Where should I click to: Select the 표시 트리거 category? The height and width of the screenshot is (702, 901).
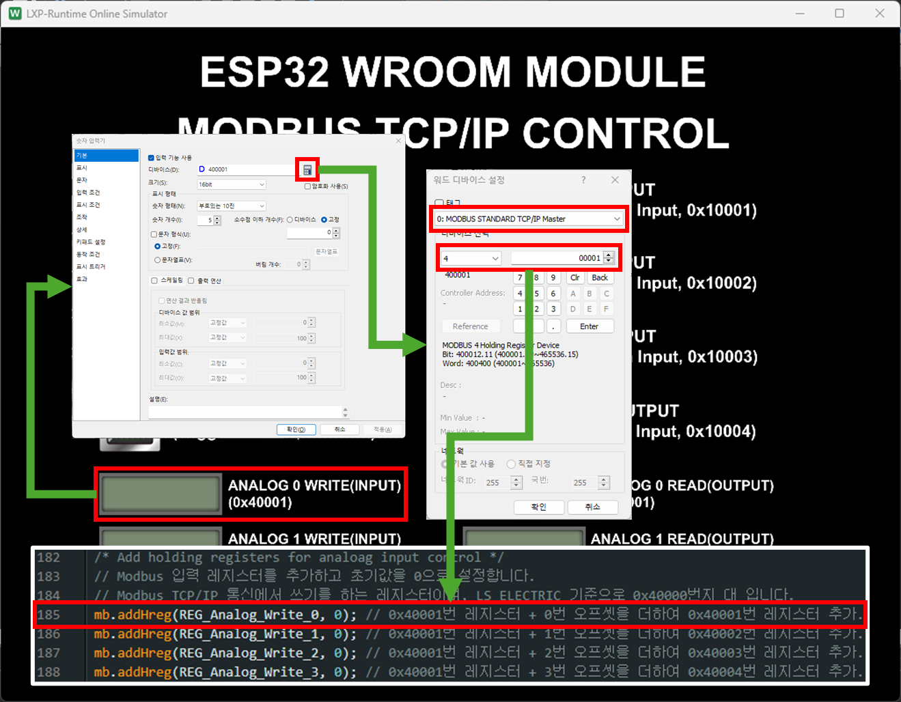pos(91,266)
